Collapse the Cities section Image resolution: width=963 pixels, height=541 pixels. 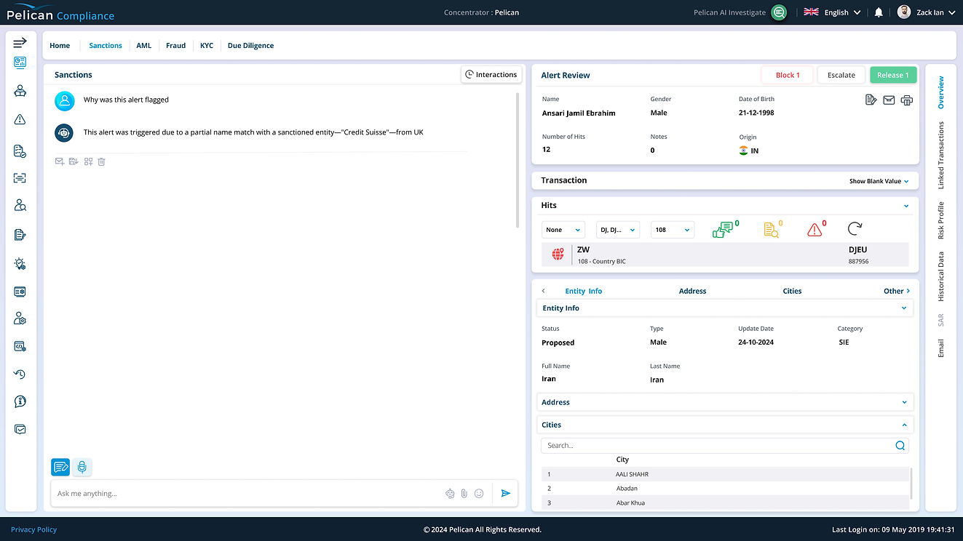pos(725,425)
